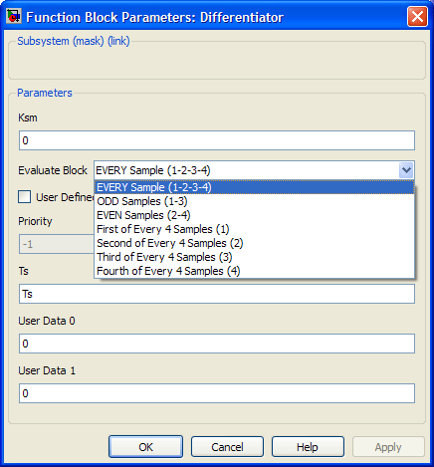The height and width of the screenshot is (467, 434).
Task: Focus the Ksm input field
Action: (217, 140)
